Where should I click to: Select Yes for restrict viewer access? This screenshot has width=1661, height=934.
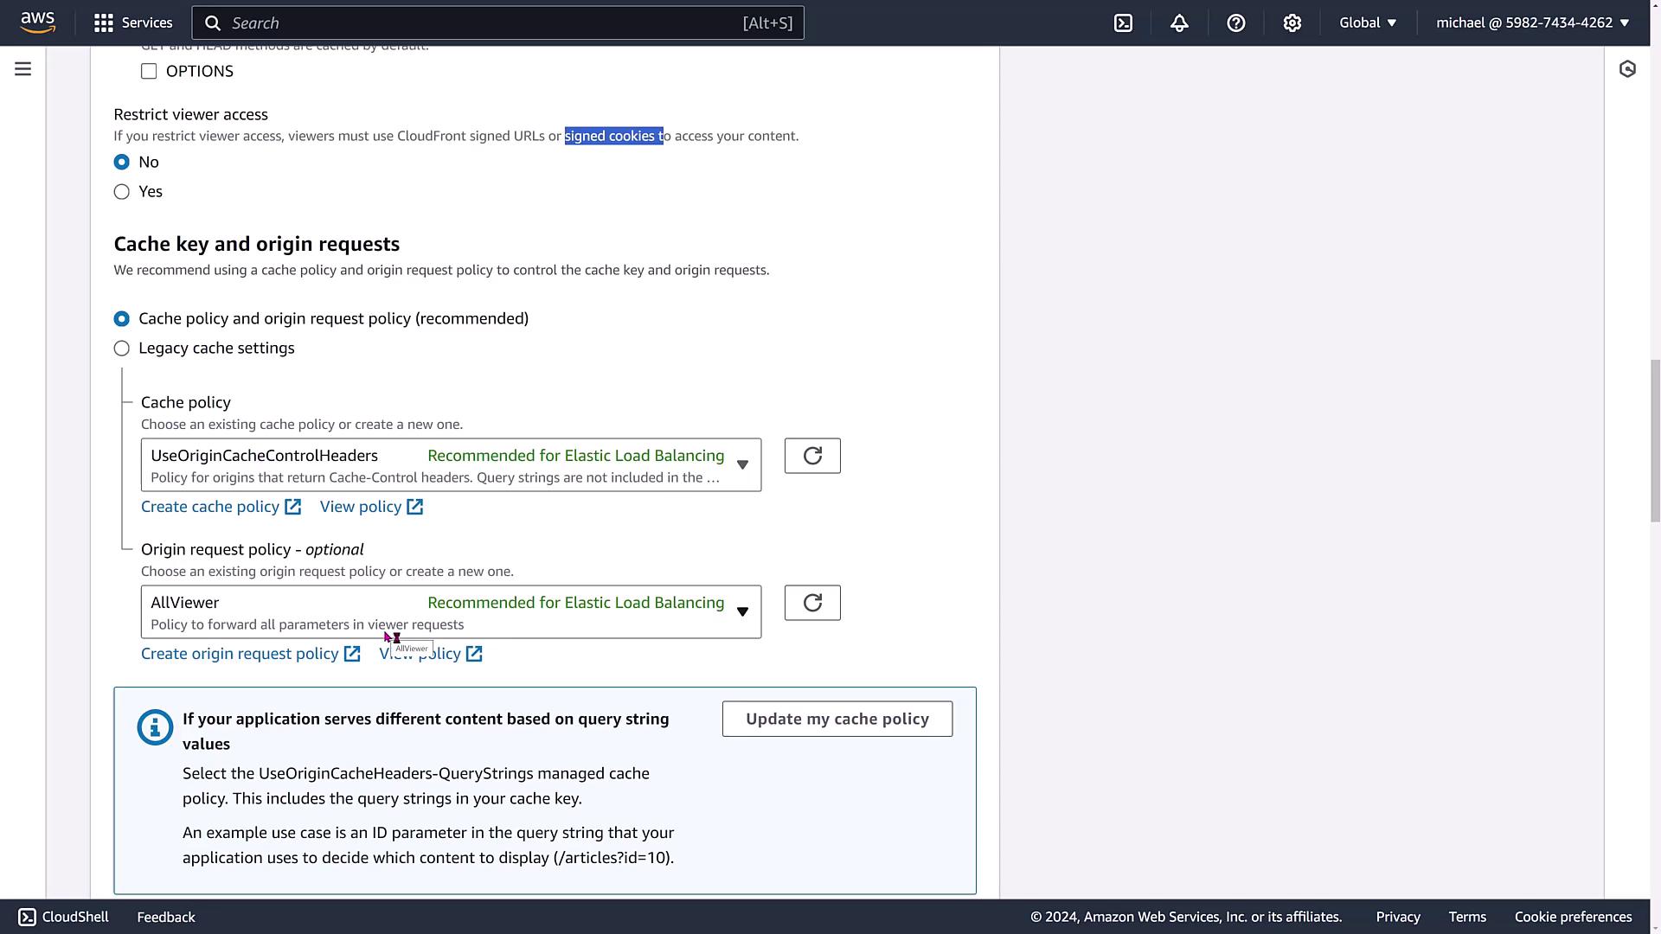click(122, 192)
